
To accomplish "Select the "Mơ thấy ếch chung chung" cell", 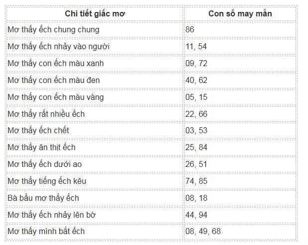I will (54, 30).
